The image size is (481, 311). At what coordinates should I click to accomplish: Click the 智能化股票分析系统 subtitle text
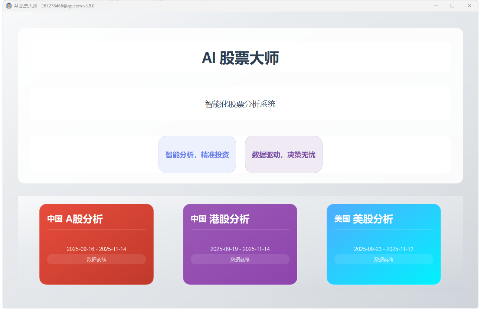pos(240,104)
